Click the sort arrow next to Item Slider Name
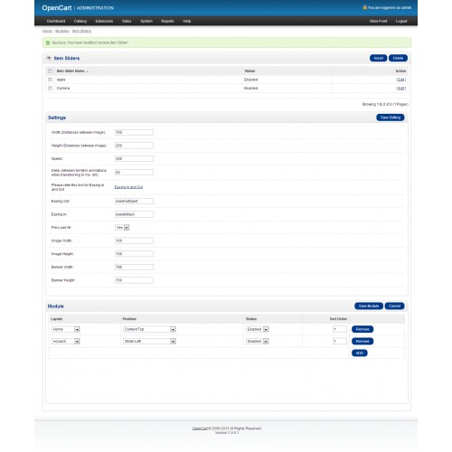This screenshot has width=452, height=452. 88,71
